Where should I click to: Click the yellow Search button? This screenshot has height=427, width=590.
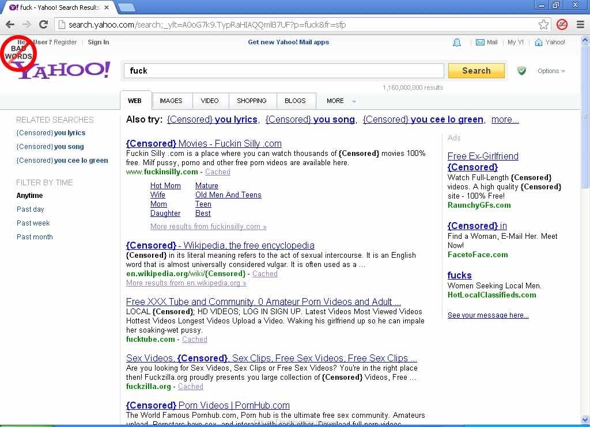[x=476, y=71]
